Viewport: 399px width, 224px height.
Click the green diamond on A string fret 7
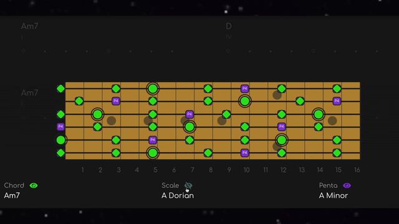pos(190,140)
